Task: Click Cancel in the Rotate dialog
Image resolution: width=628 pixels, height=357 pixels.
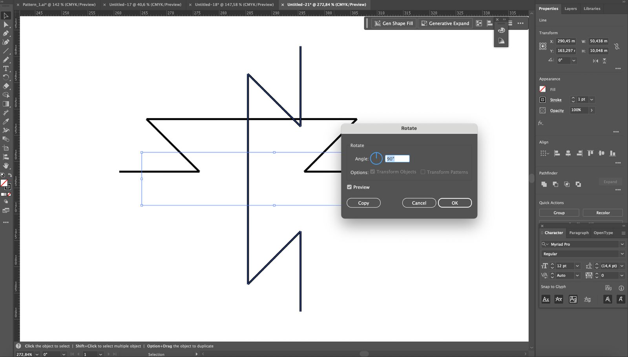Action: pyautogui.click(x=419, y=203)
